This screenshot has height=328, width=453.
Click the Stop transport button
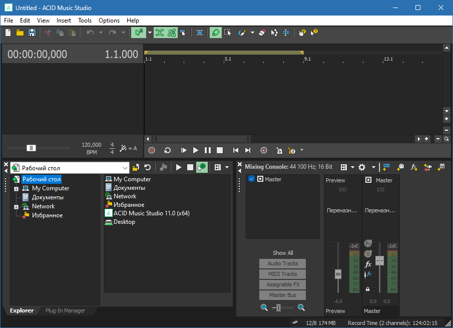click(220, 150)
